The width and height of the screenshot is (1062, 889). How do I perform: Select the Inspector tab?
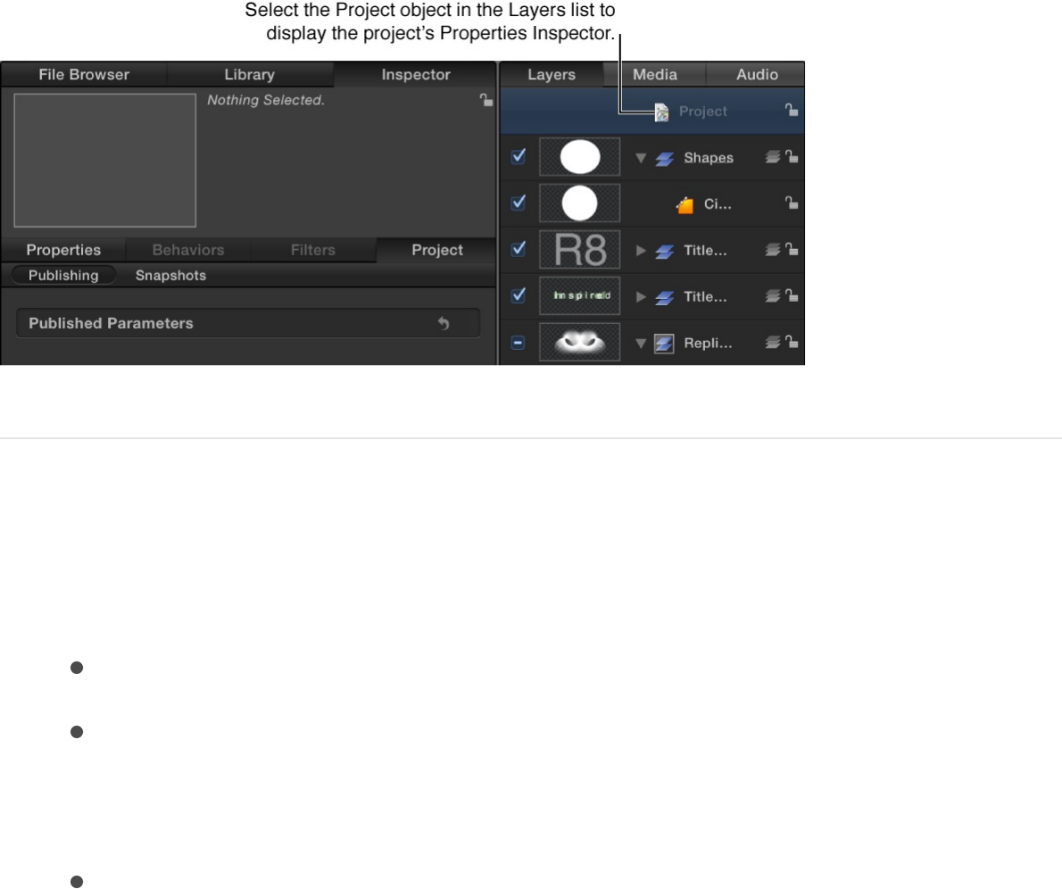[x=415, y=75]
